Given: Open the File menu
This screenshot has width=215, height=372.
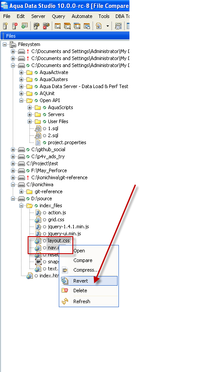Looking at the screenshot, I should pos(7,16).
